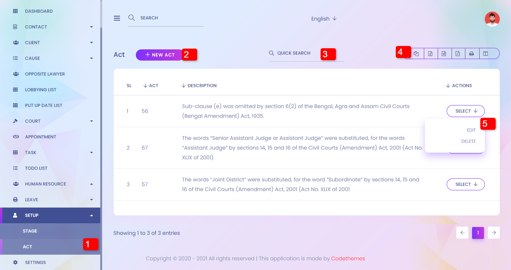Export the act table as CSV

444,54
